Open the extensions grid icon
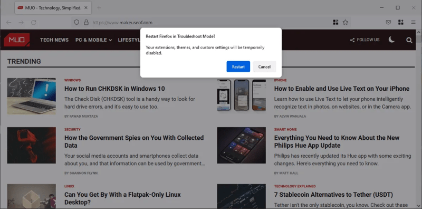422x211 pixels. point(401,22)
